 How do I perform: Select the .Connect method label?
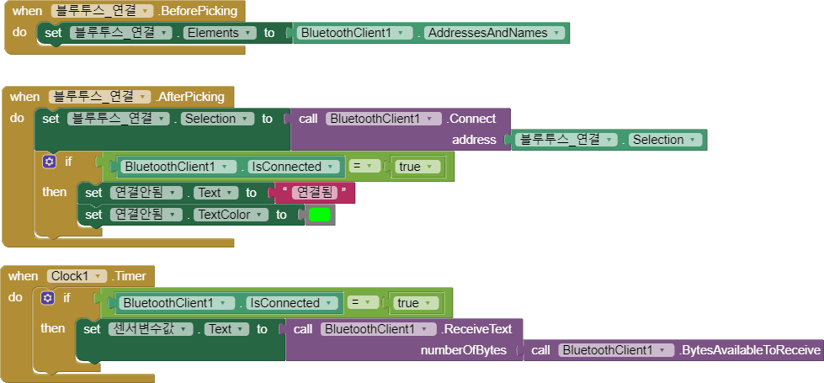(470, 119)
